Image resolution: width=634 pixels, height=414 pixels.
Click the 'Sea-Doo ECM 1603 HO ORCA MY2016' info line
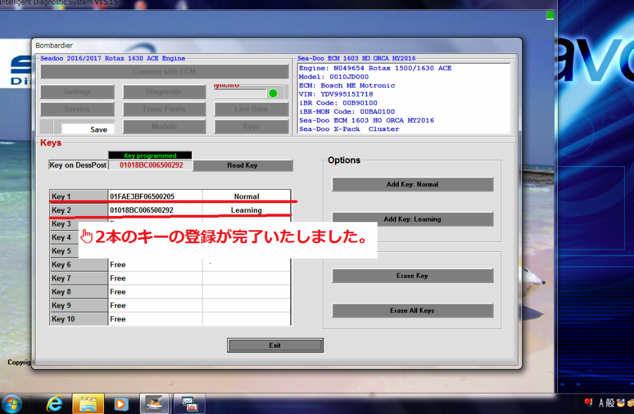point(367,121)
